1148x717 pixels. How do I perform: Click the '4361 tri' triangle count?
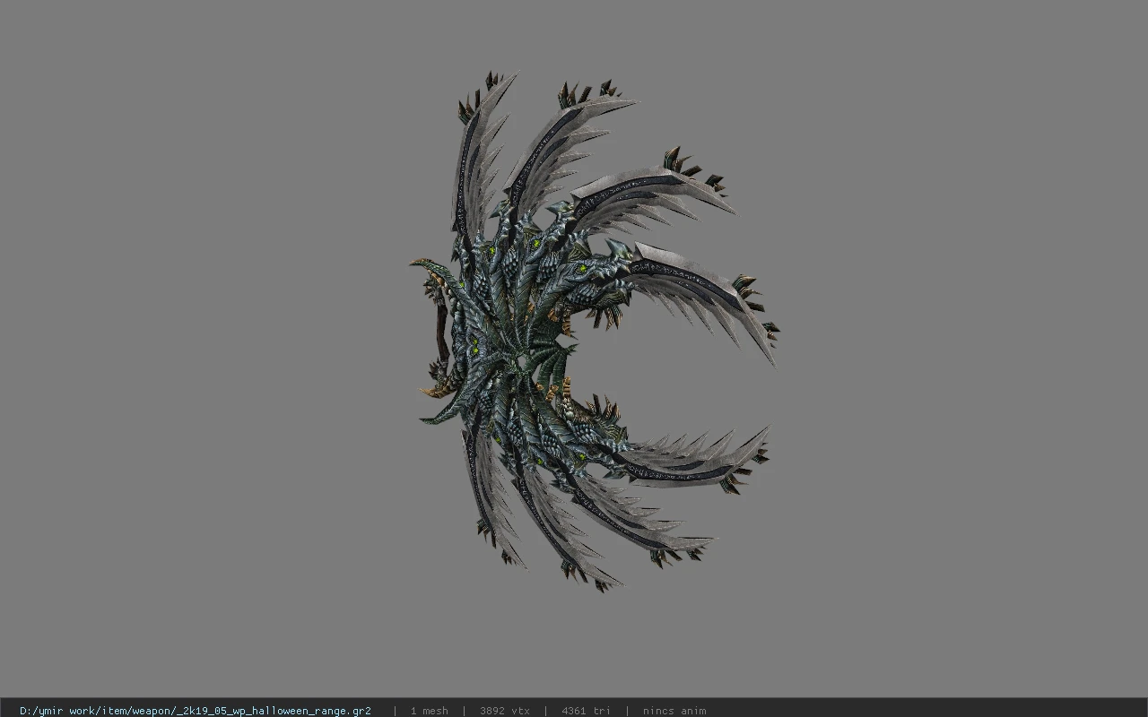click(586, 711)
